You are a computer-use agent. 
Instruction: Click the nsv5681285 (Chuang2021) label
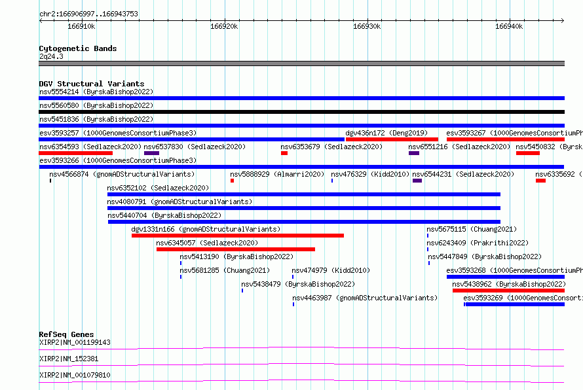[x=225, y=270]
